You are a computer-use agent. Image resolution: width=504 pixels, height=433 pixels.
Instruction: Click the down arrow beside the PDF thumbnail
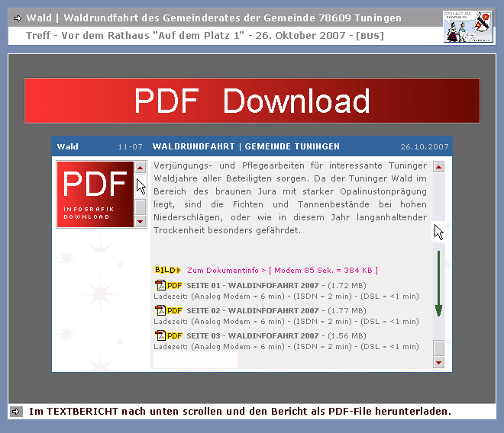(x=141, y=221)
